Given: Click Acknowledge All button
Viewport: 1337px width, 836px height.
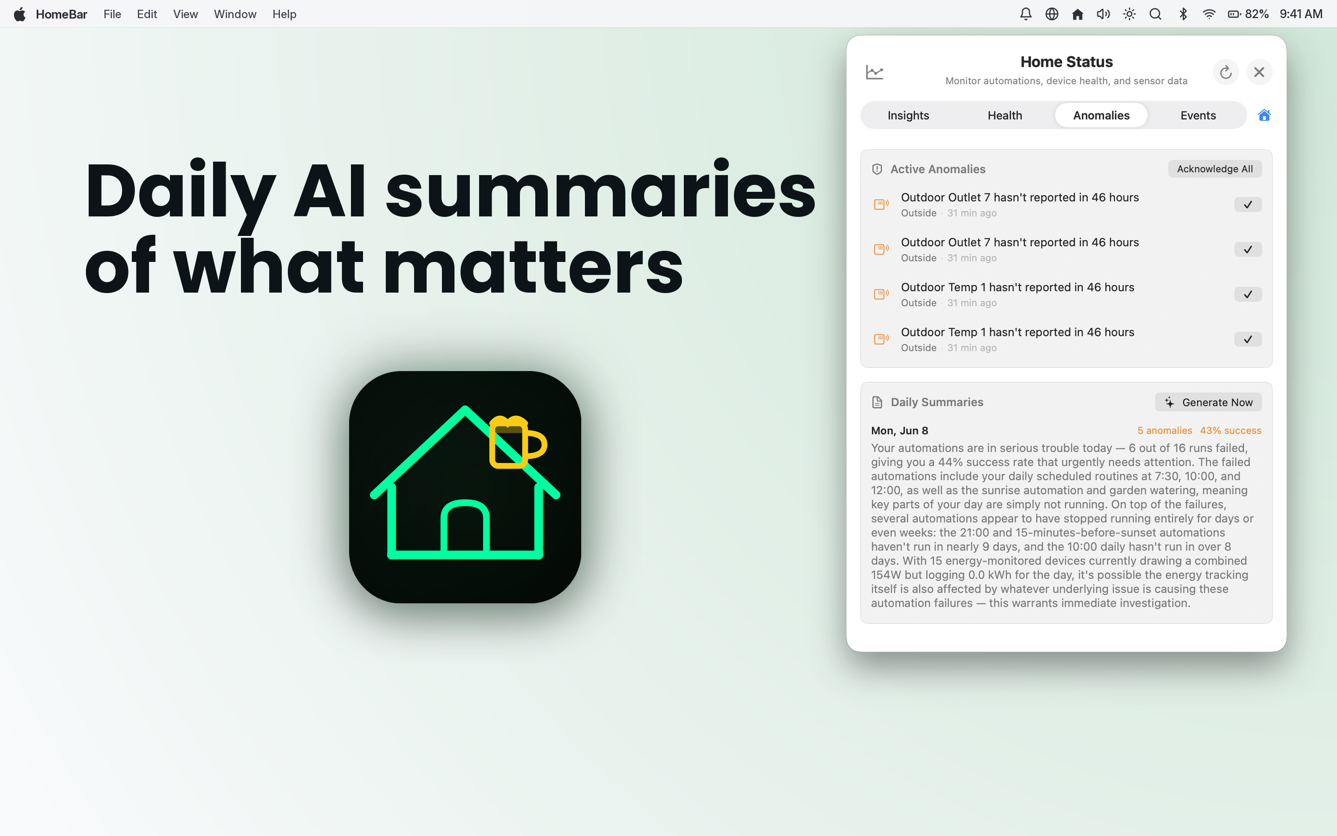Looking at the screenshot, I should pyautogui.click(x=1214, y=169).
